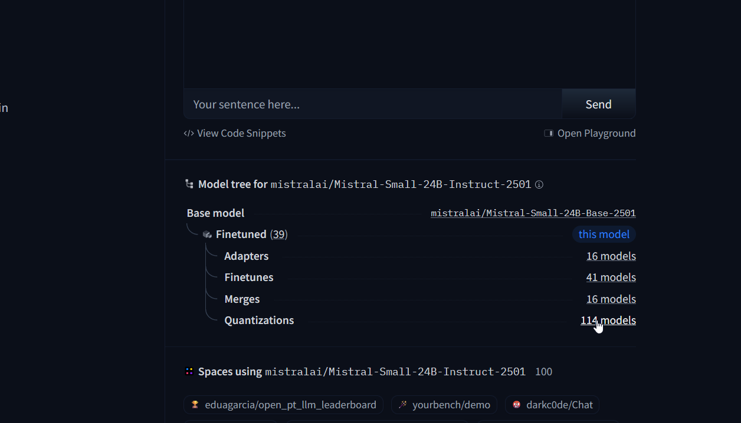Open the Playground link
The width and height of the screenshot is (741, 423).
tap(590, 133)
